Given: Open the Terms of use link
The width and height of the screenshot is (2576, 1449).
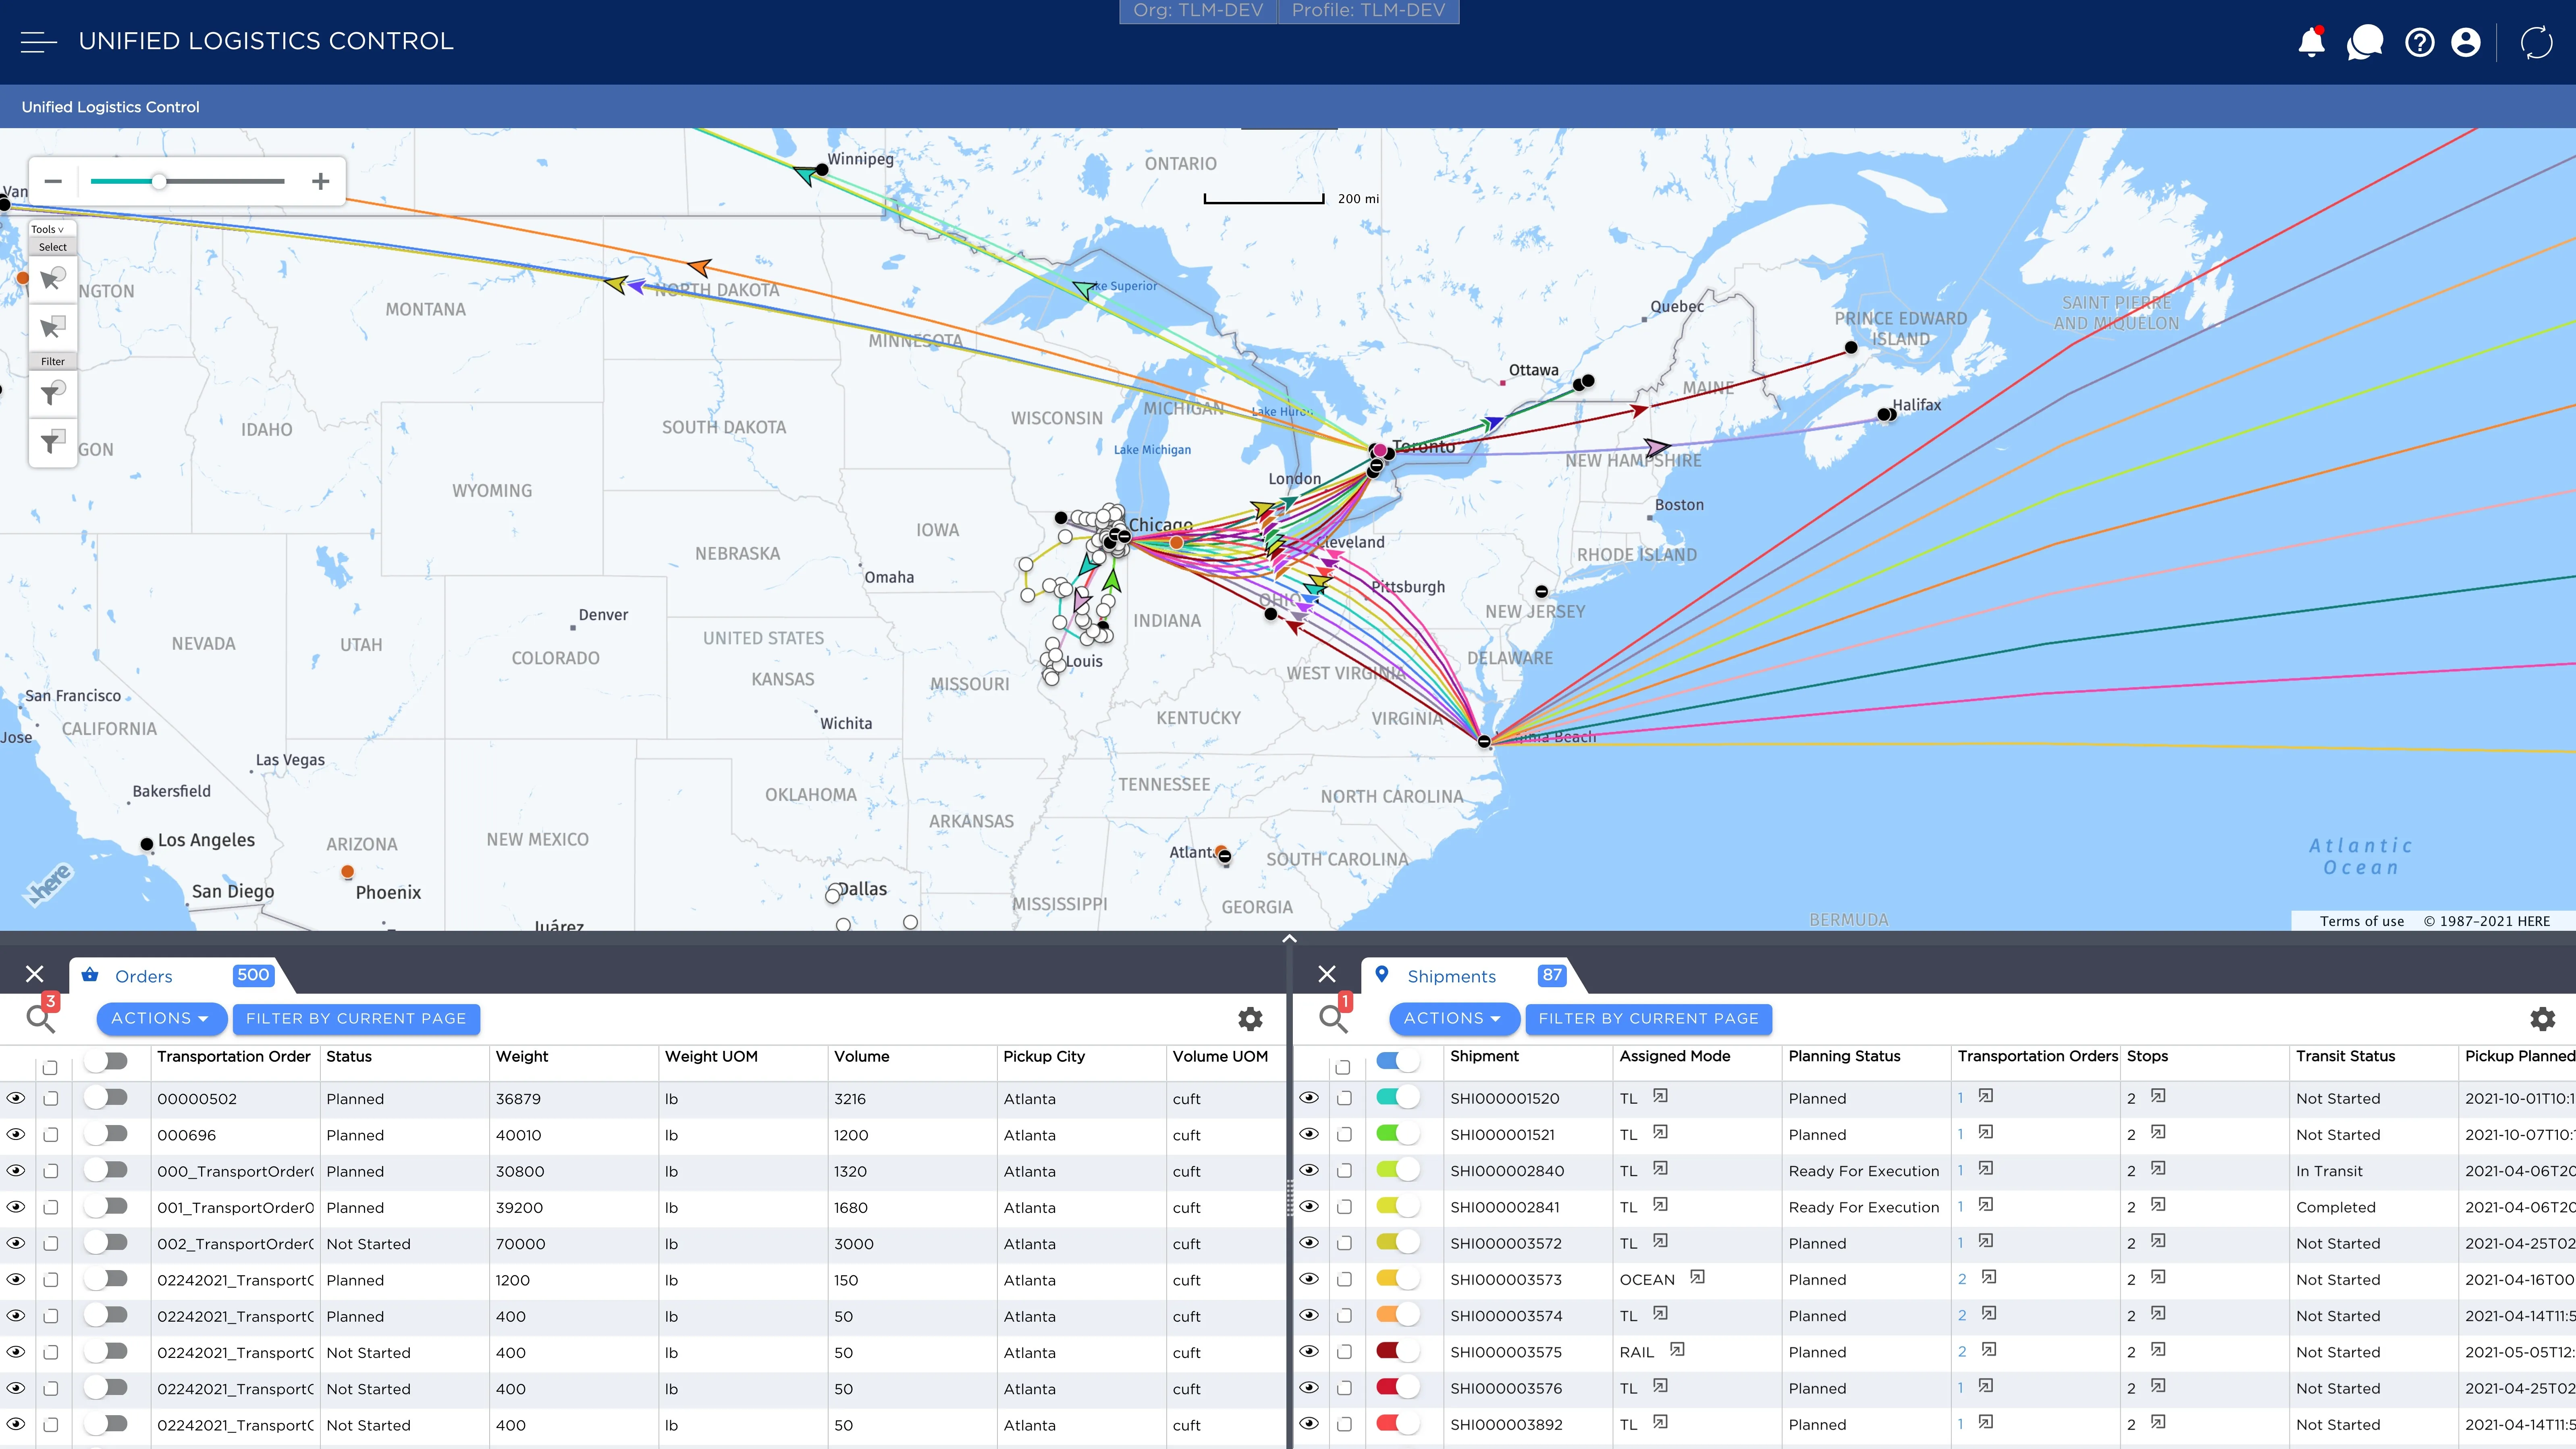Looking at the screenshot, I should (x=2361, y=921).
